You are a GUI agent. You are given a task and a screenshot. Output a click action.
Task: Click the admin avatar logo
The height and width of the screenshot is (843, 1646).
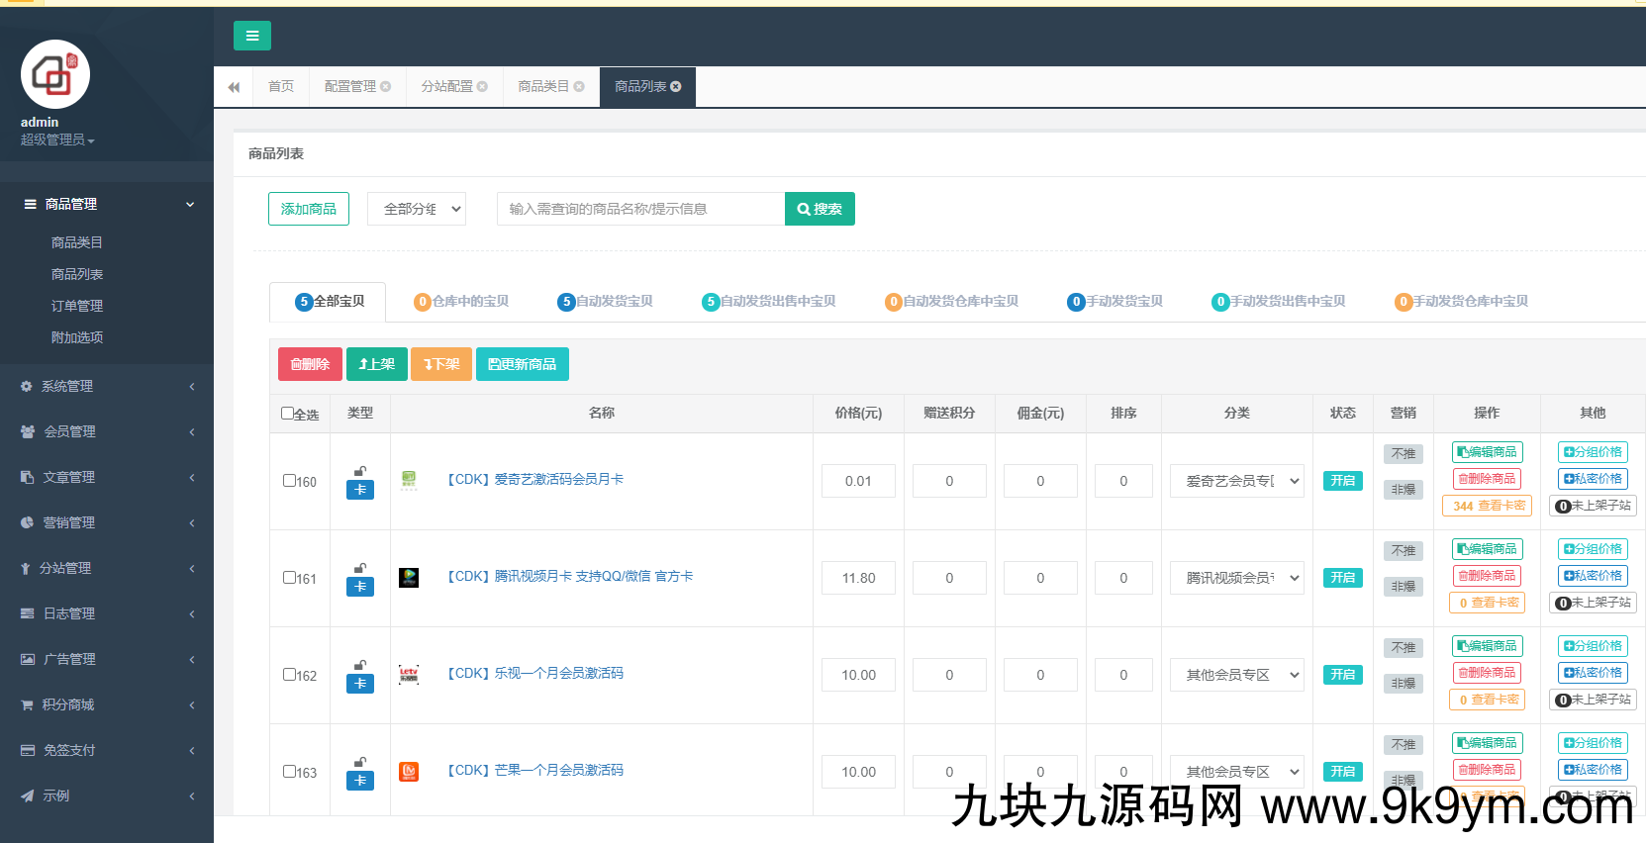(55, 74)
